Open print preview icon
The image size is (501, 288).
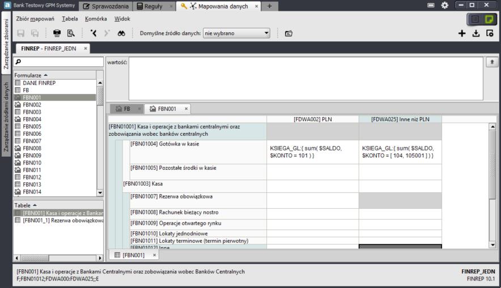click(71, 33)
